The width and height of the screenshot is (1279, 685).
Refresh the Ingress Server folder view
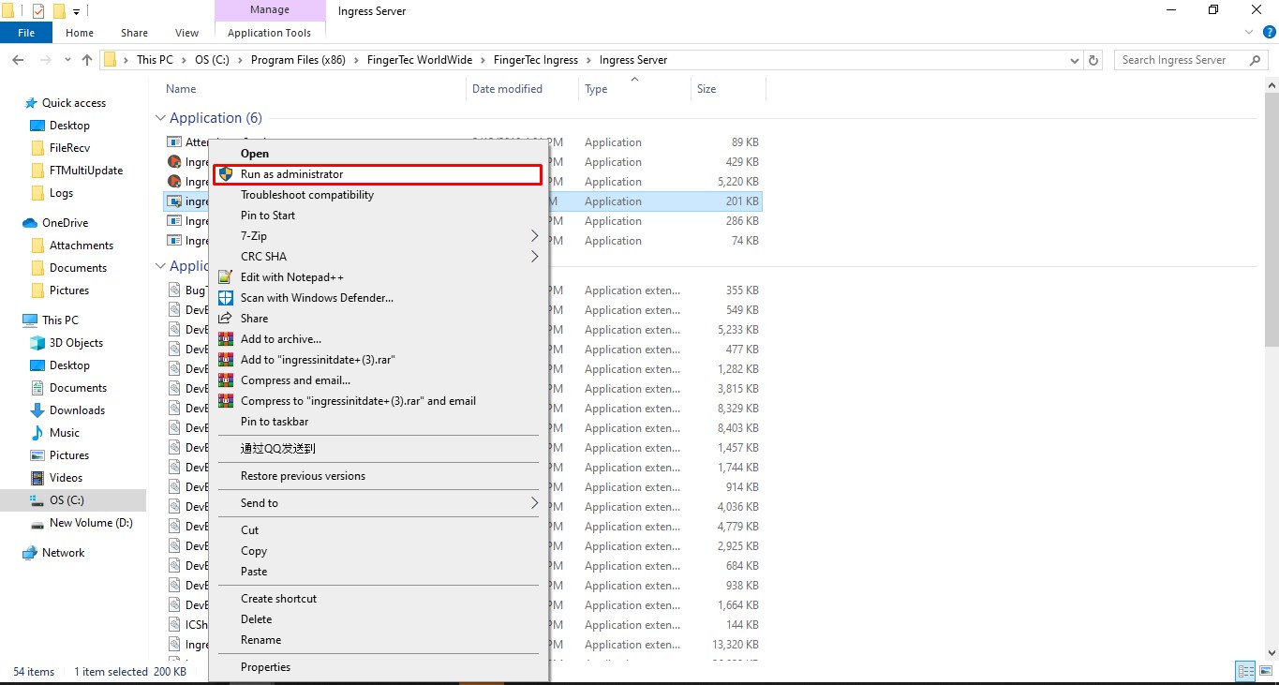coord(1093,60)
